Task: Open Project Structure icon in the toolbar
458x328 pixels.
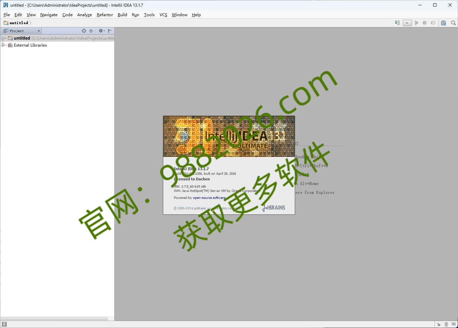Action: 443,23
